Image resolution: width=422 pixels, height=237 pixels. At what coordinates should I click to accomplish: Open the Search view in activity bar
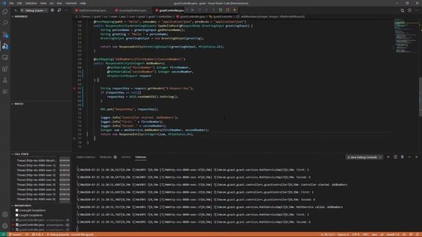tap(5, 23)
